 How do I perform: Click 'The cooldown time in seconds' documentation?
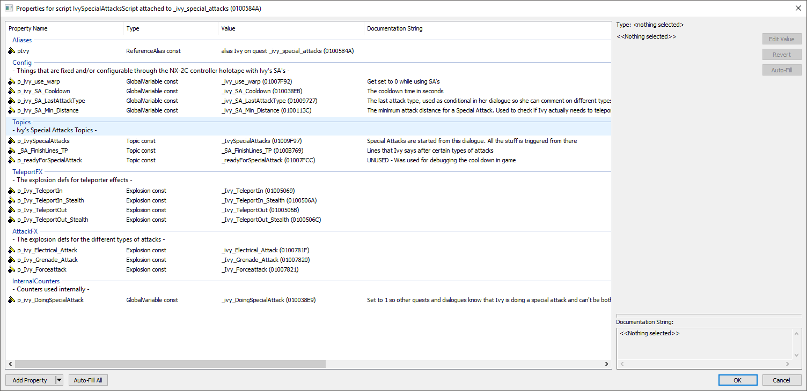(x=405, y=91)
